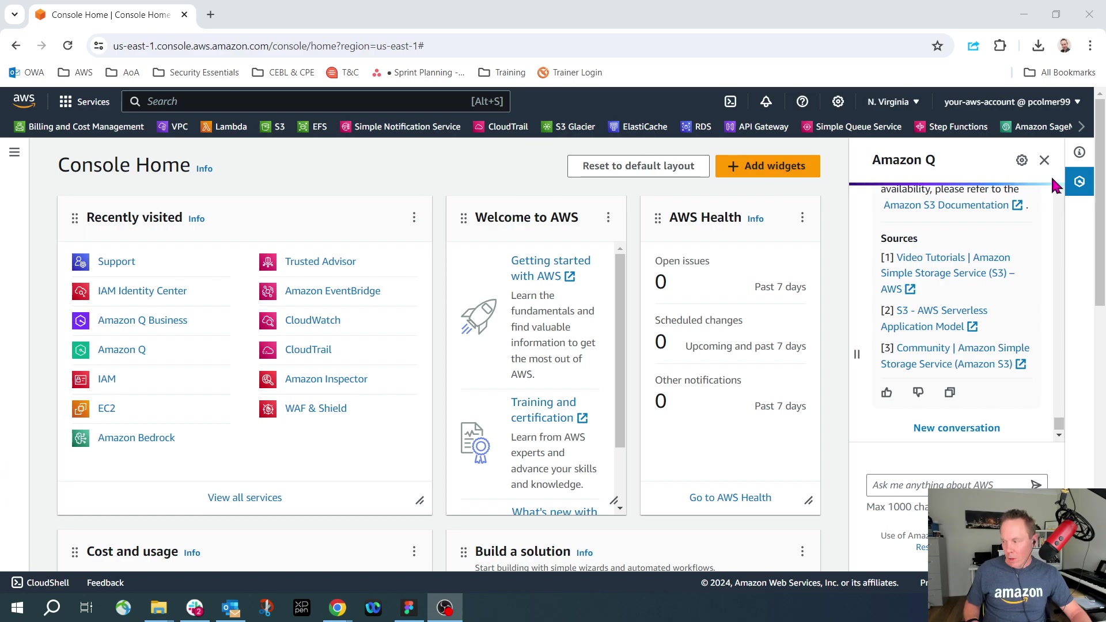This screenshot has height=622, width=1106.
Task: Click the Amazon Q panel resize handle
Action: click(857, 354)
